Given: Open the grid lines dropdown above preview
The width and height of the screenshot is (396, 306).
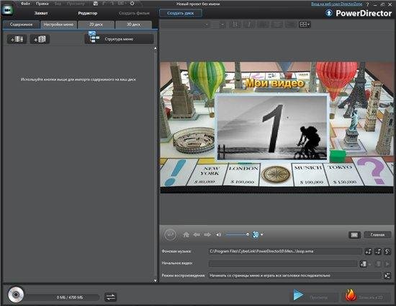Looking at the screenshot, I should [305, 25].
